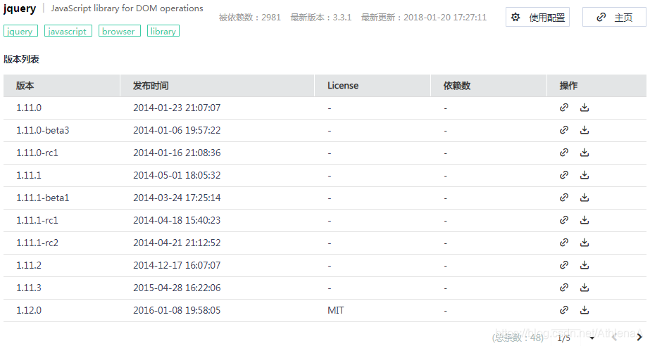Download version 1.11.0
650x346 pixels.
[x=585, y=108]
